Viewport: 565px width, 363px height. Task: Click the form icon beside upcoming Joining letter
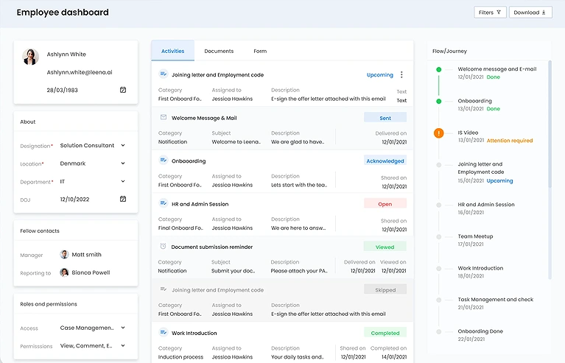point(164,74)
